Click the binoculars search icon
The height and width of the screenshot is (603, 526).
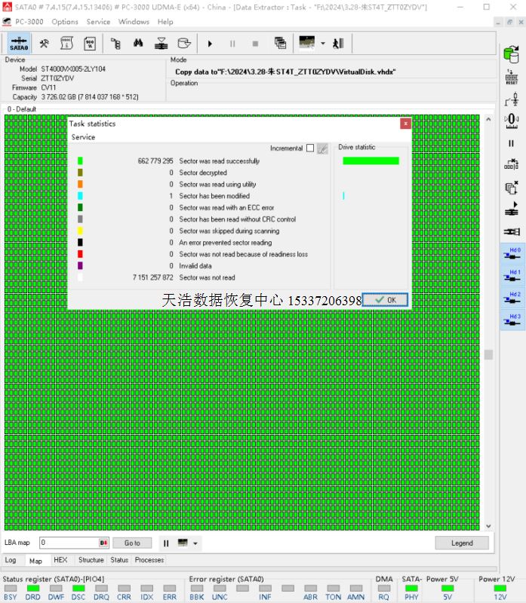pos(138,44)
